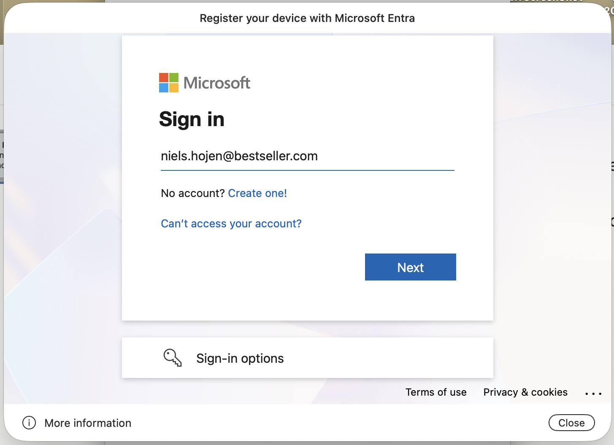Screen dimensions: 614x445
Task: Focus the email address input field
Action: tap(307, 156)
